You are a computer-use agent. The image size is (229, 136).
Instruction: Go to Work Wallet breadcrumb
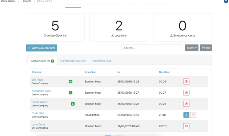pyautogui.click(x=8, y=1)
